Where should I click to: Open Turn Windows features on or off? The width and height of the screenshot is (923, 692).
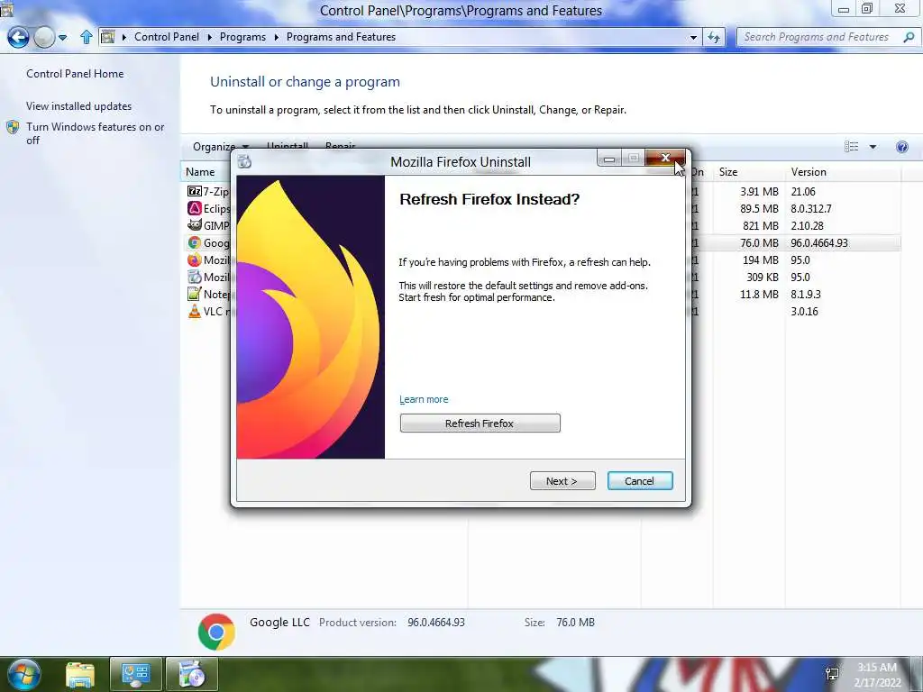[96, 133]
